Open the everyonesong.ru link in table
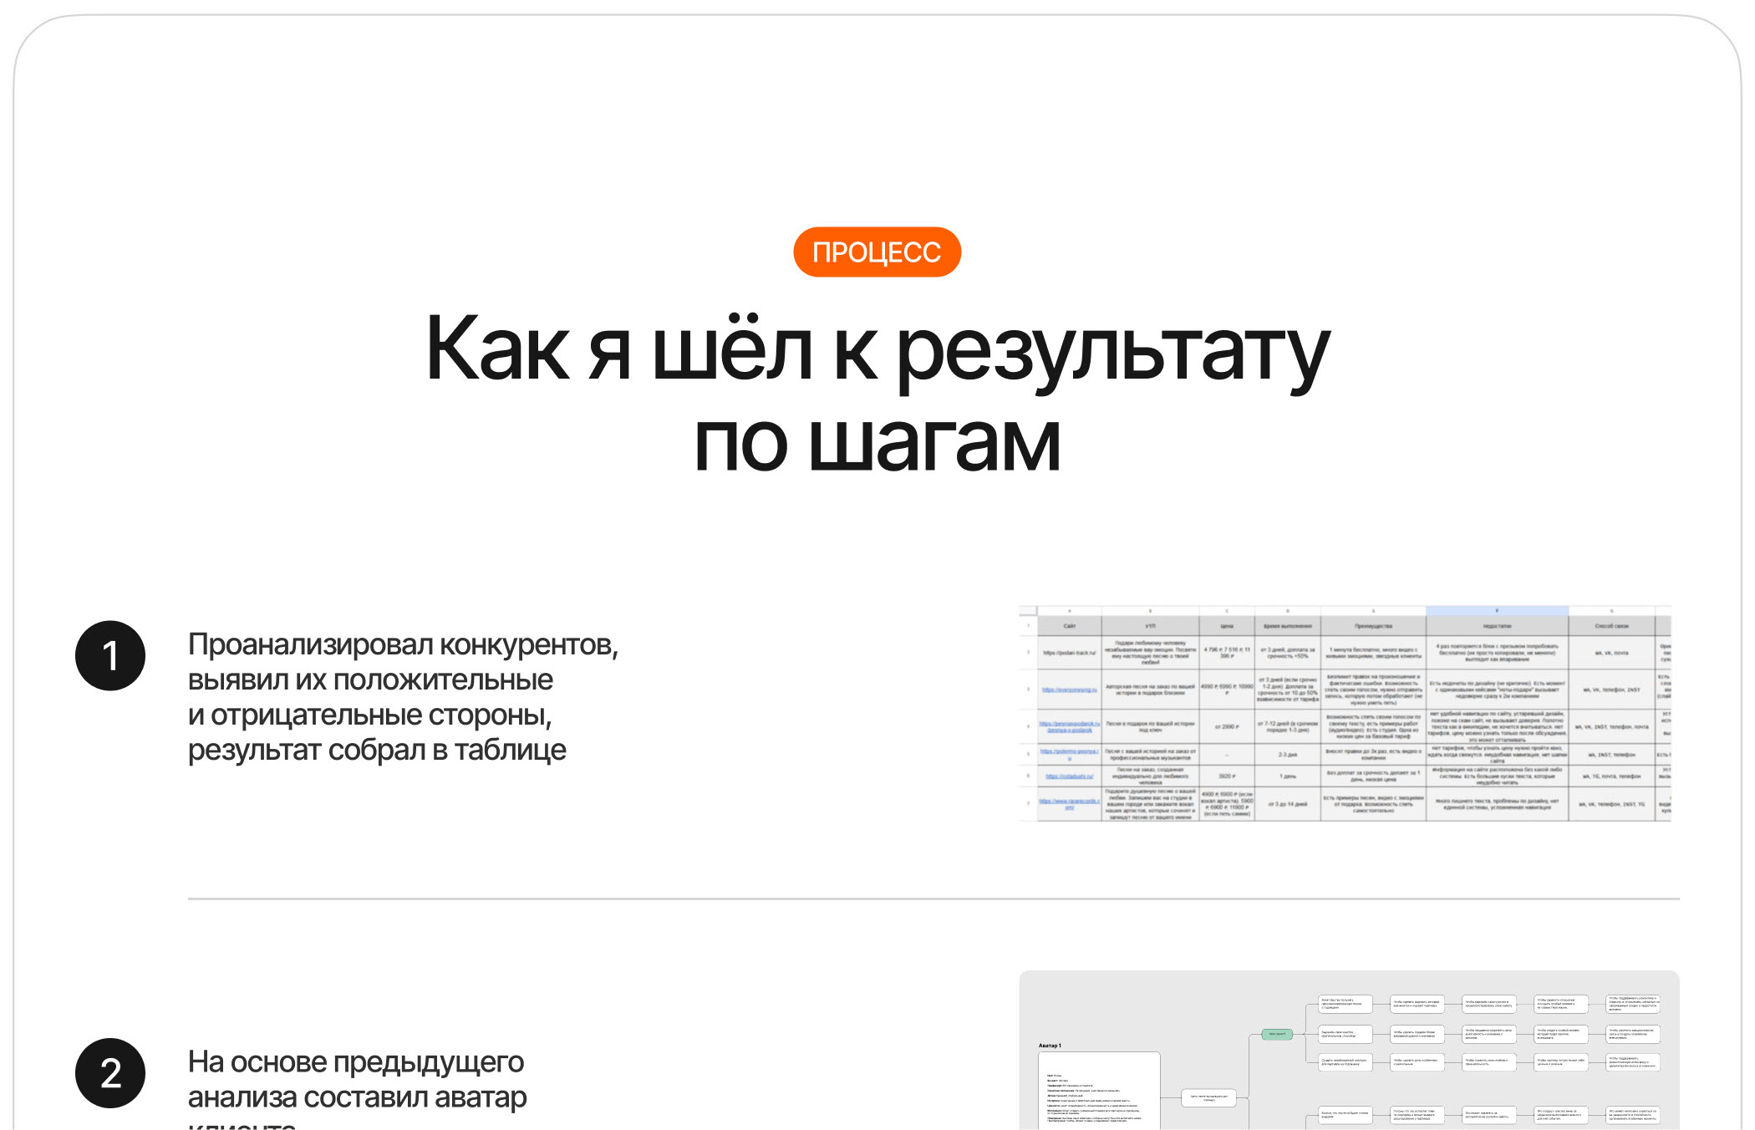The height and width of the screenshot is (1130, 1755). (1069, 690)
